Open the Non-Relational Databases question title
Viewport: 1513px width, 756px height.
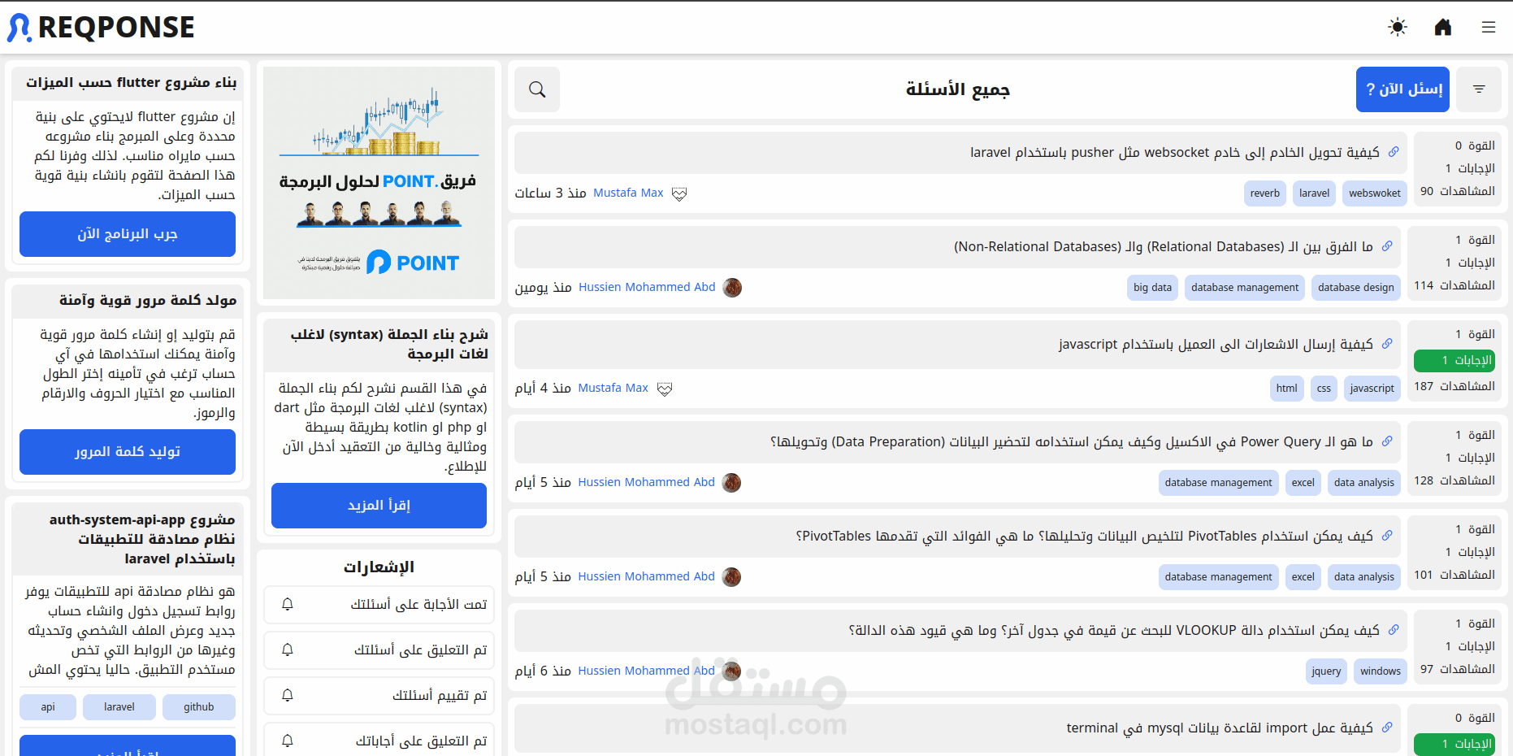[x=1163, y=247]
